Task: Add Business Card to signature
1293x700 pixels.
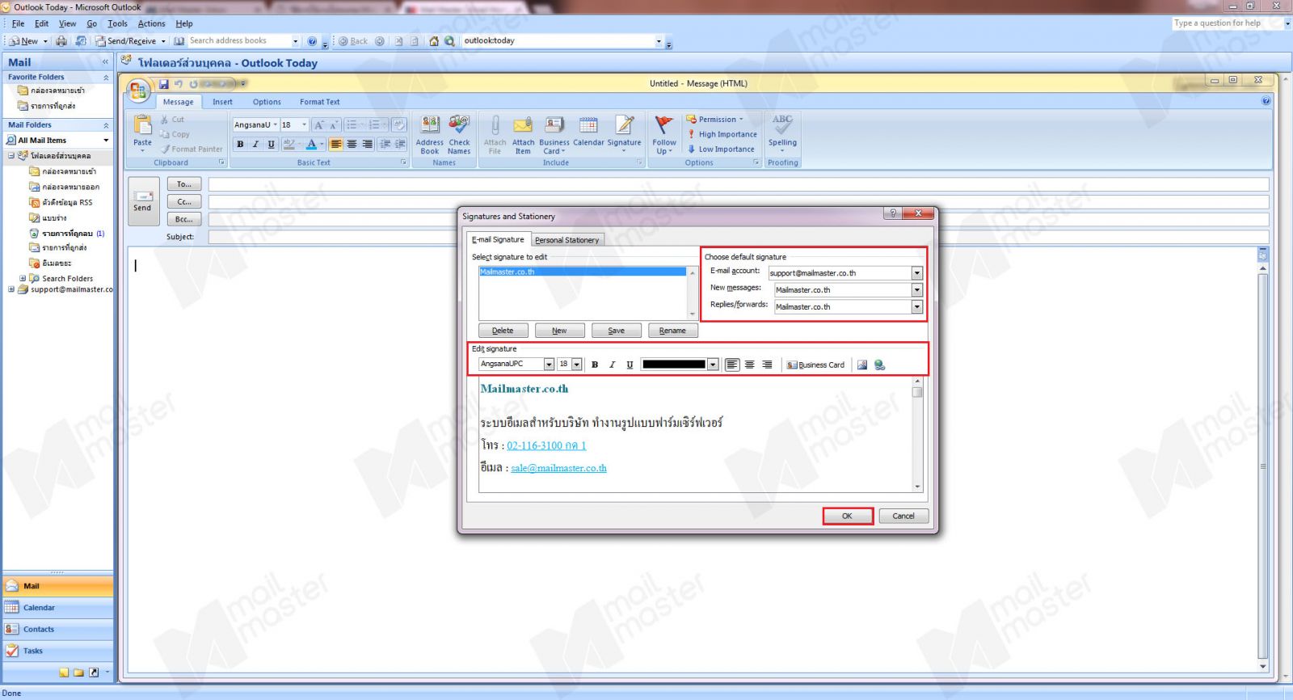Action: (816, 365)
